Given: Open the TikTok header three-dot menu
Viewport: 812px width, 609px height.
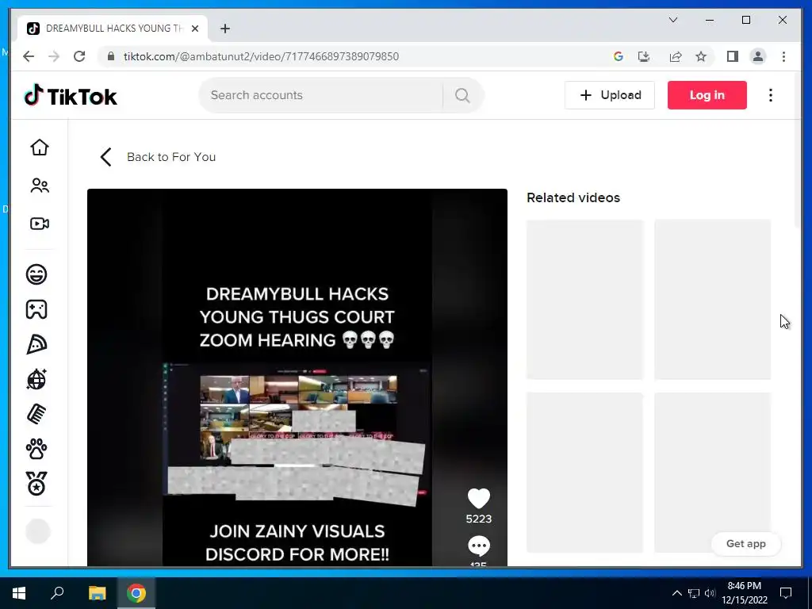Looking at the screenshot, I should [x=771, y=95].
